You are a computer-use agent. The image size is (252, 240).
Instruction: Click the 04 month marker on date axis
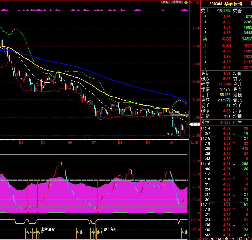point(21,143)
